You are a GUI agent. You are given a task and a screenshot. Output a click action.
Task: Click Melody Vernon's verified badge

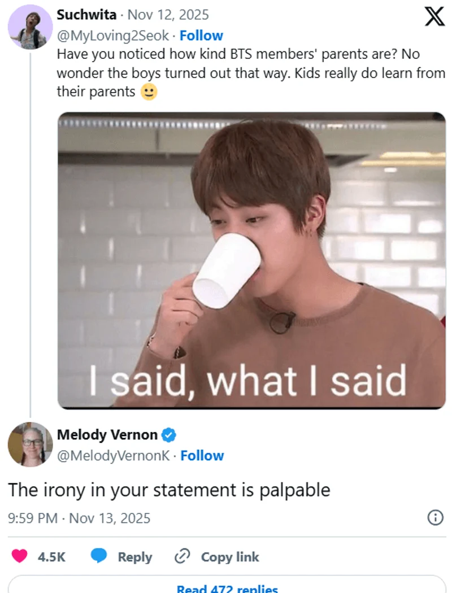169,435
